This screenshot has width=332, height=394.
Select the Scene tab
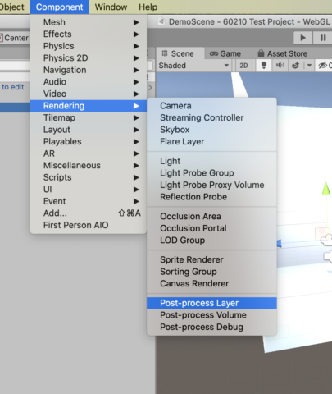coord(178,53)
